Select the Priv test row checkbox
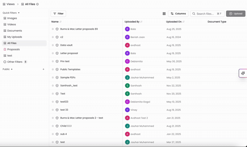 [53, 61]
